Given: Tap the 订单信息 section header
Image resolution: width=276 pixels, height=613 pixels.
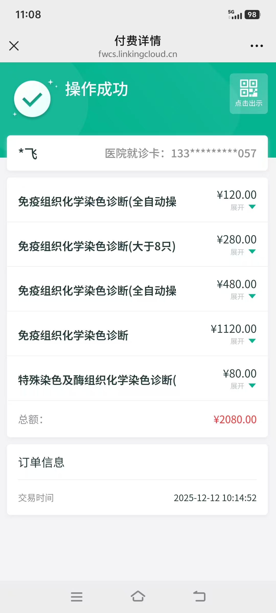Looking at the screenshot, I should (x=41, y=463).
